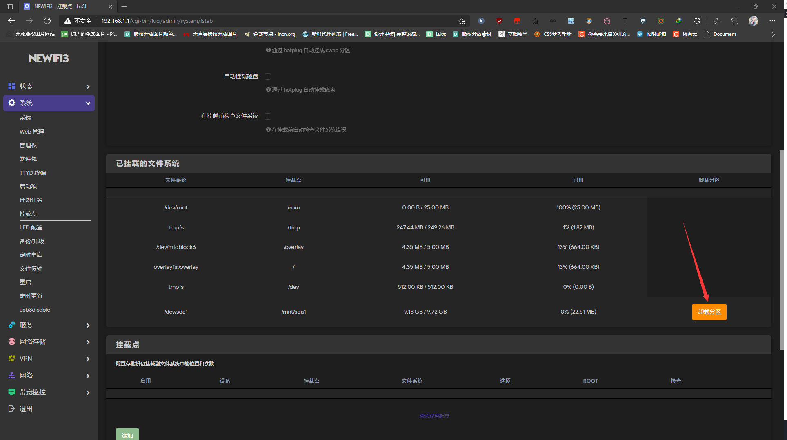Click the VPN sidebar icon
Viewport: 787px width, 440px height.
tap(12, 359)
